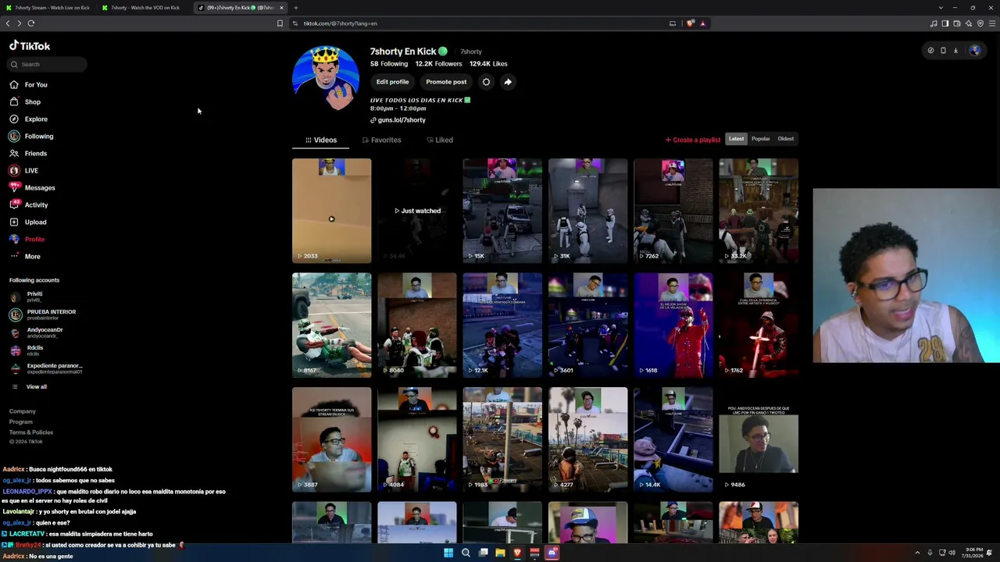
Task: Open the Following feed
Action: click(32, 136)
